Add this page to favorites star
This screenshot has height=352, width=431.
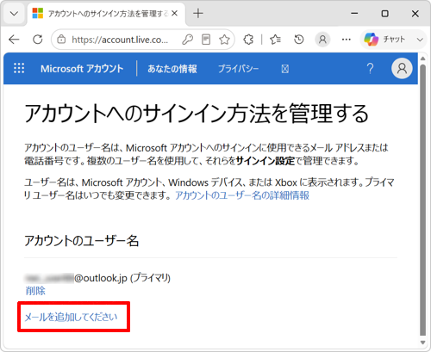click(x=224, y=40)
